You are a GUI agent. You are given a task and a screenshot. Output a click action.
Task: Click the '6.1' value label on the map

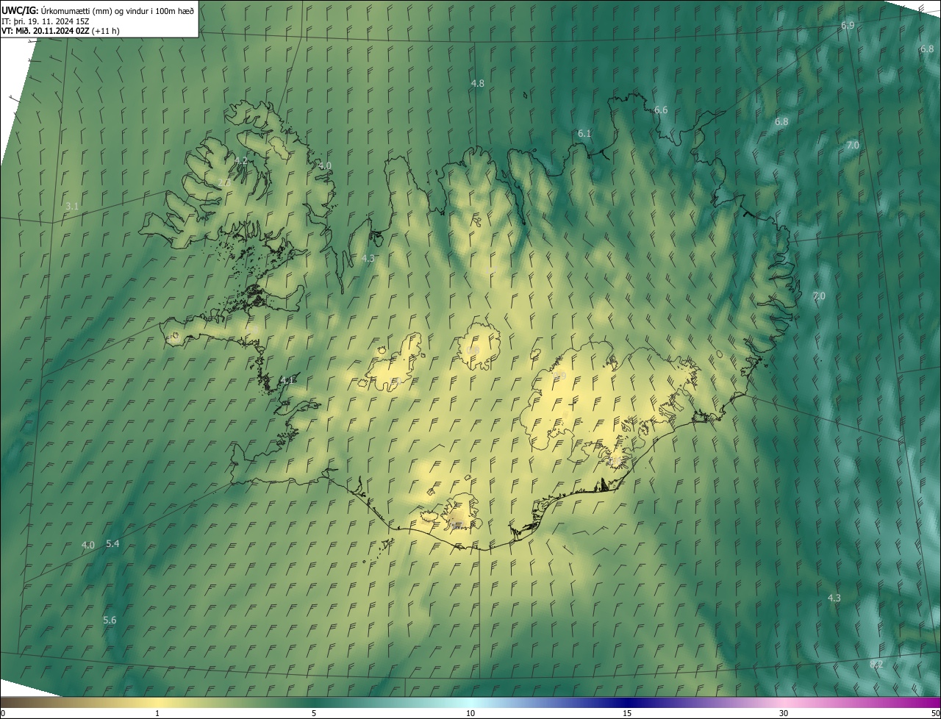[x=584, y=134]
